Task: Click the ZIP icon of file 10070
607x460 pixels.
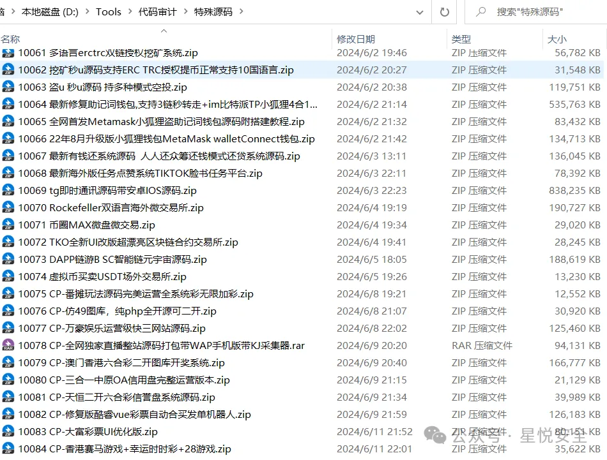Action: (8, 207)
